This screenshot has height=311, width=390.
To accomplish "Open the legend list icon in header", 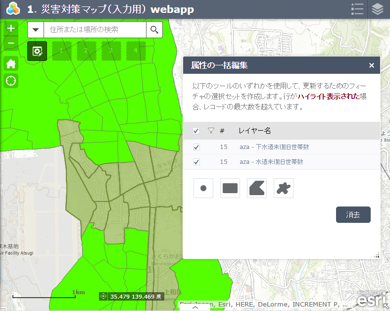I will (x=357, y=9).
